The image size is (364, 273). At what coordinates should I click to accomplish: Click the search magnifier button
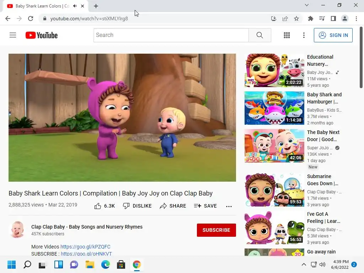pos(260,35)
